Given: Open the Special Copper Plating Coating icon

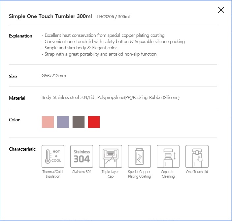Looking at the screenshot, I should (139, 156).
